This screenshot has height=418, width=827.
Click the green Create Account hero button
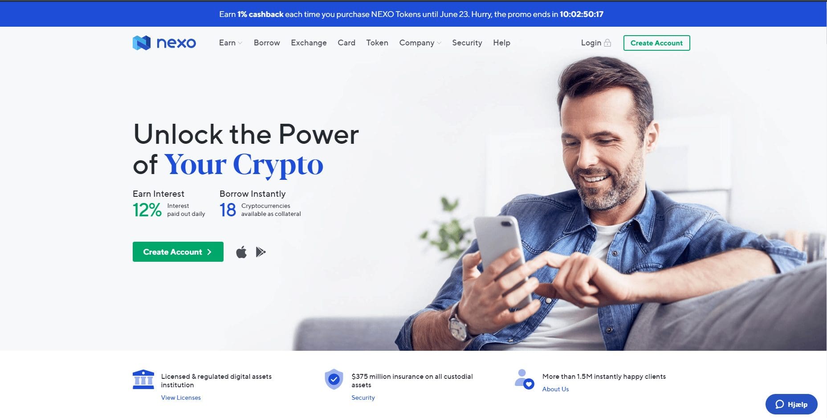click(178, 252)
